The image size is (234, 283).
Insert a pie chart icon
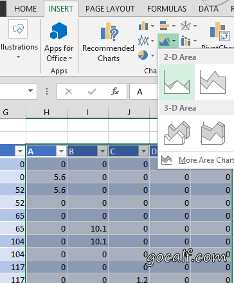143,55
